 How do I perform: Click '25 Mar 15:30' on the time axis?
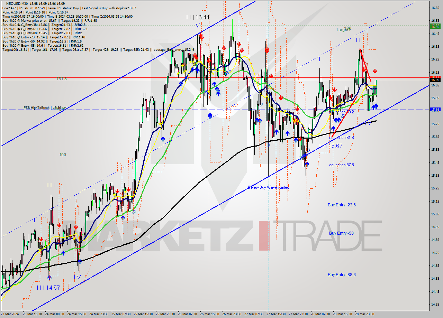point(144,314)
